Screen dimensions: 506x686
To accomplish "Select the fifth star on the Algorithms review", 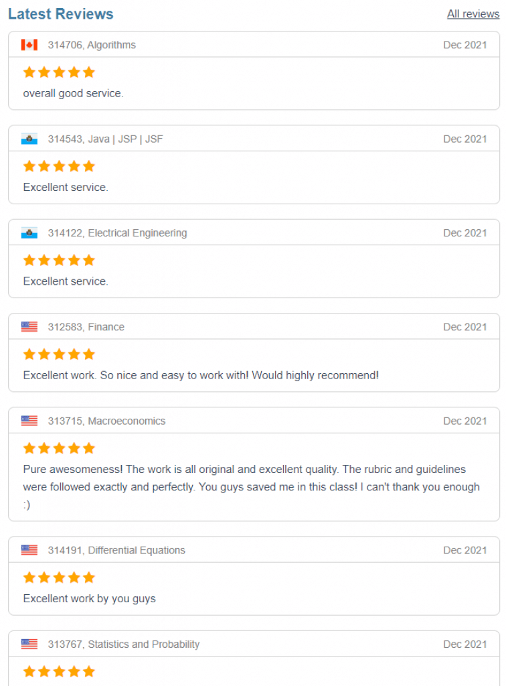I will [x=88, y=72].
